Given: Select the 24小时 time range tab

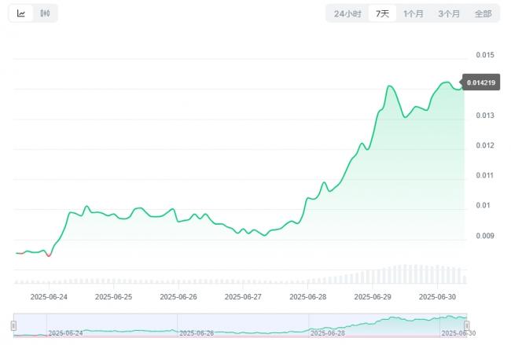Looking at the screenshot, I should 347,13.
